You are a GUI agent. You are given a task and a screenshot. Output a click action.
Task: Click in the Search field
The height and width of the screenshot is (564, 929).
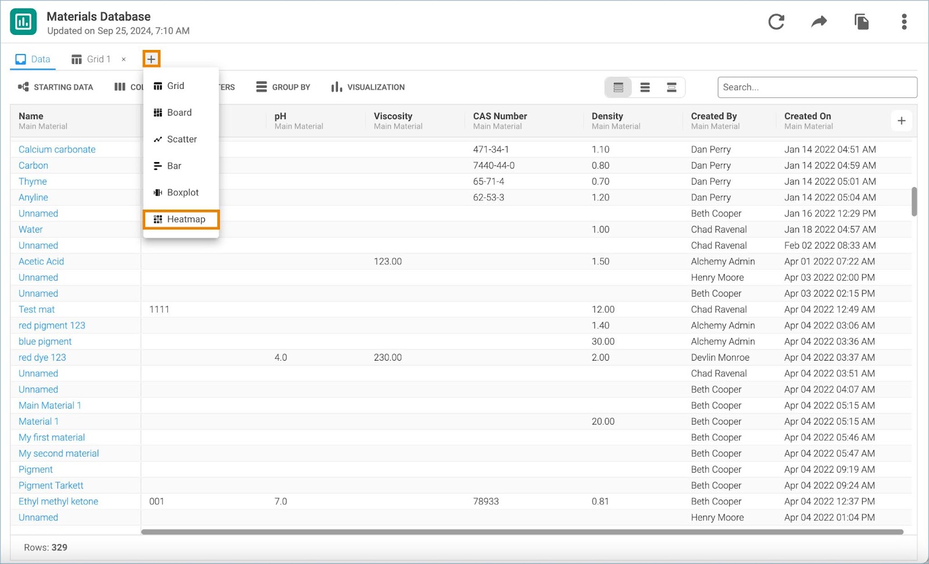coord(817,87)
